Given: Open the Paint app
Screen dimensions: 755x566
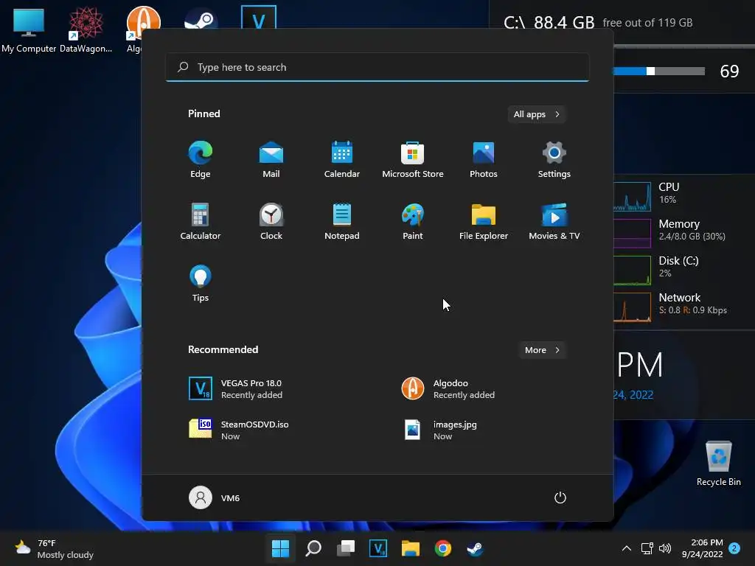Looking at the screenshot, I should click(x=413, y=221).
